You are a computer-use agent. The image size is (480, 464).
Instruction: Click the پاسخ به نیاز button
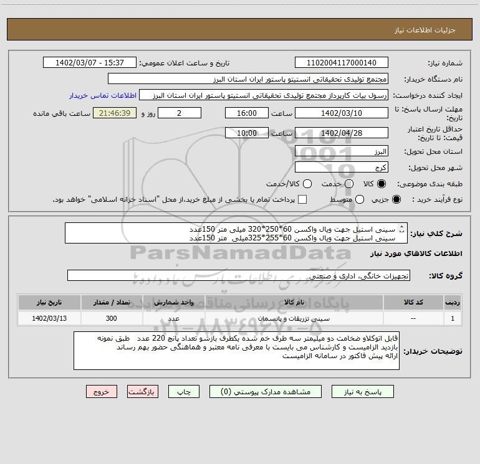[363, 392]
